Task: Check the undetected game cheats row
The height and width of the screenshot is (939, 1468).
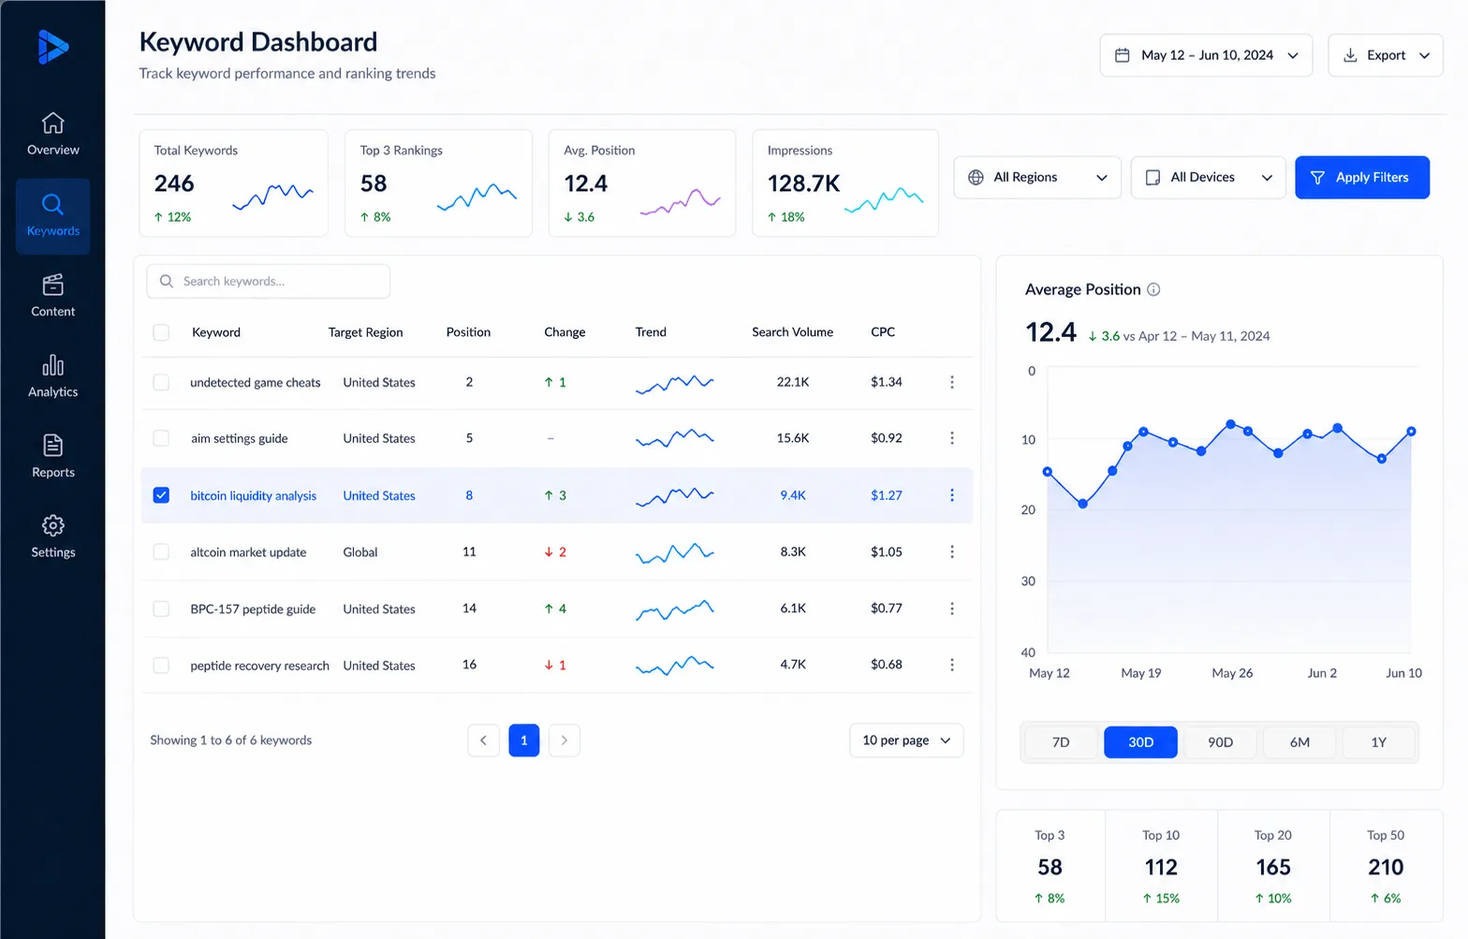Action: [x=161, y=382]
